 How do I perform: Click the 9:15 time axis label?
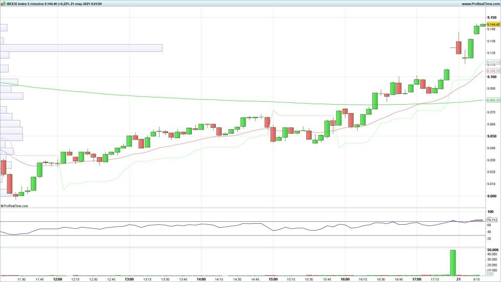[x=477, y=280]
